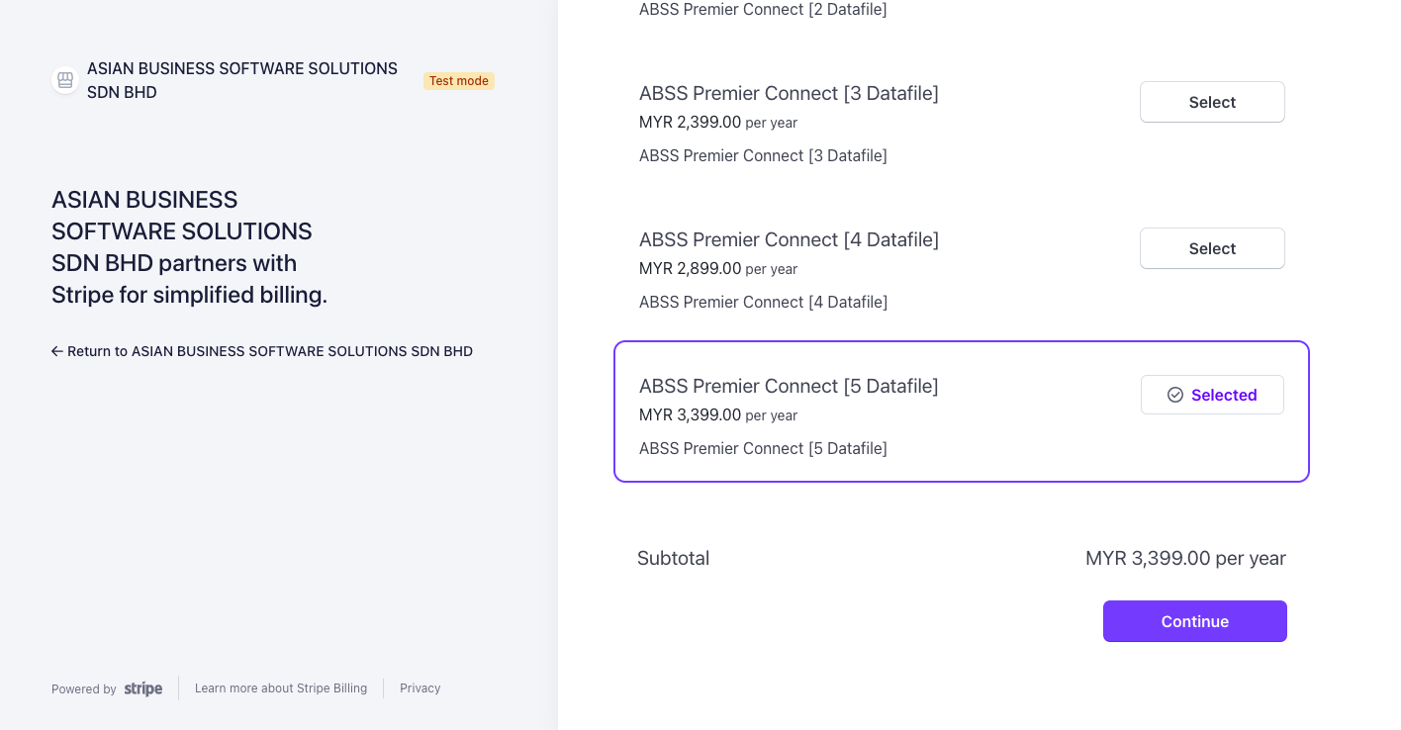Click the back arrow icon beside Return
This screenshot has width=1401, height=730.
point(57,351)
